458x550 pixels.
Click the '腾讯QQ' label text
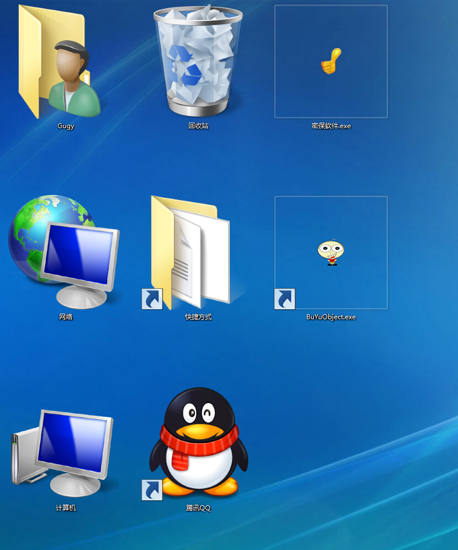(x=198, y=507)
